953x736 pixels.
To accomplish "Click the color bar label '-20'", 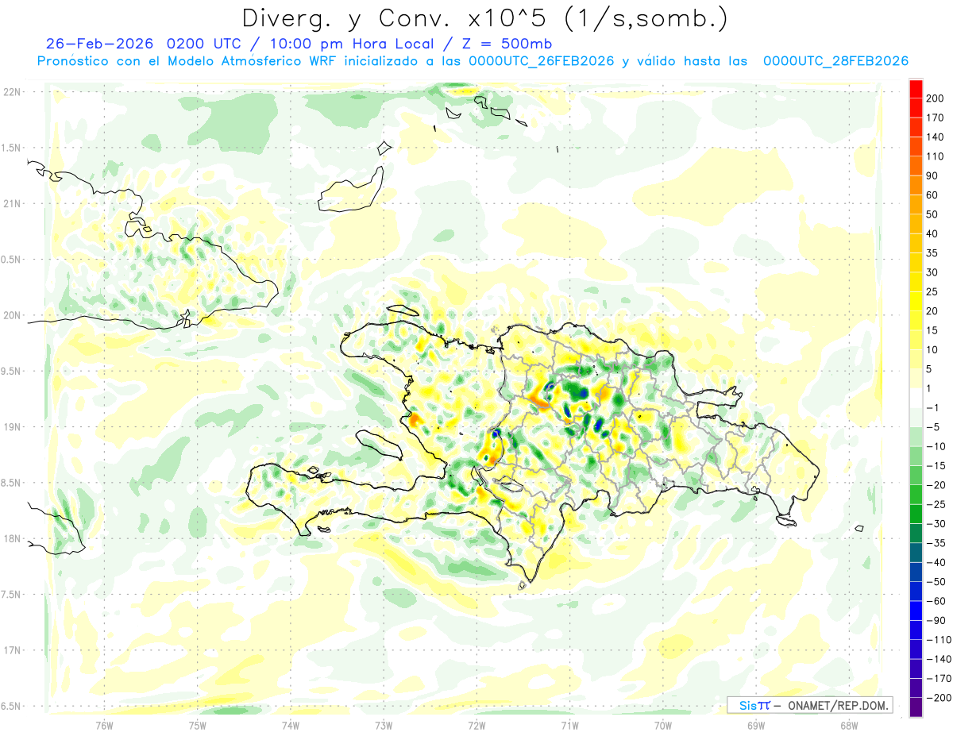I will click(936, 485).
